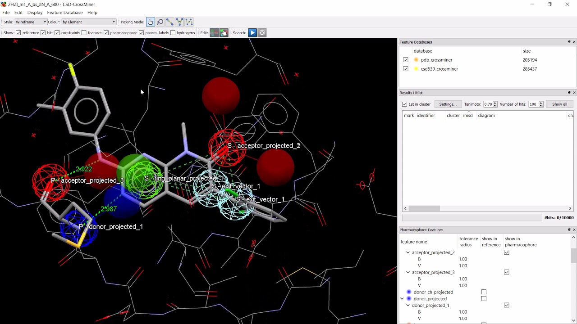
Task: Select the angle measurement picking mode
Action: [179, 22]
